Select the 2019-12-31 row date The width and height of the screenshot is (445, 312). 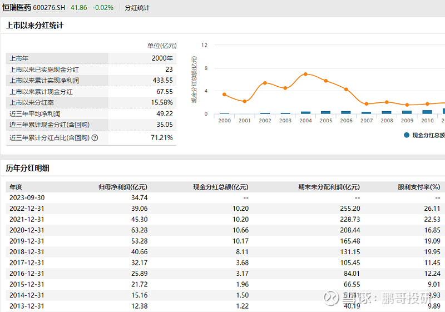pos(27,241)
